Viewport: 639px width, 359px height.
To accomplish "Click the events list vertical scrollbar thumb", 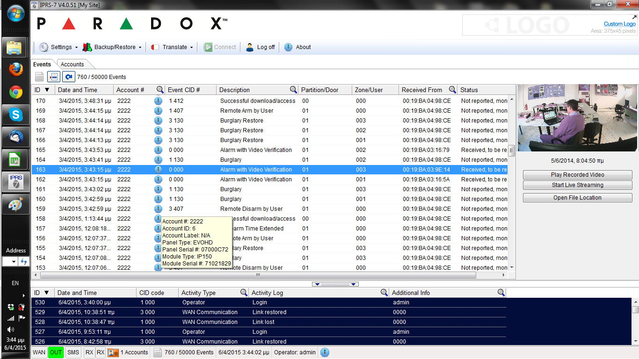I will (512, 151).
